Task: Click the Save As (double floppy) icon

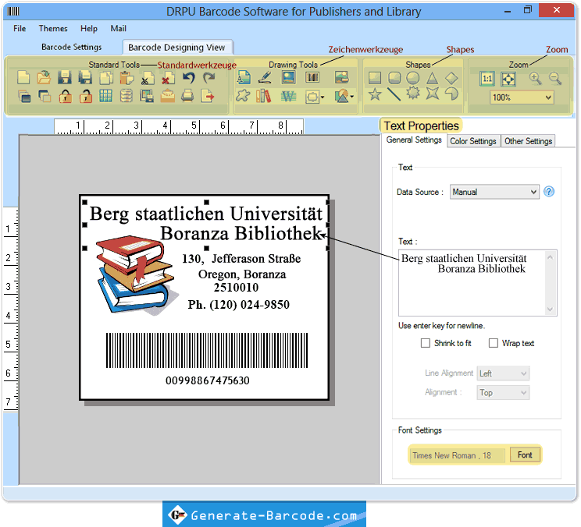Action: (85, 78)
